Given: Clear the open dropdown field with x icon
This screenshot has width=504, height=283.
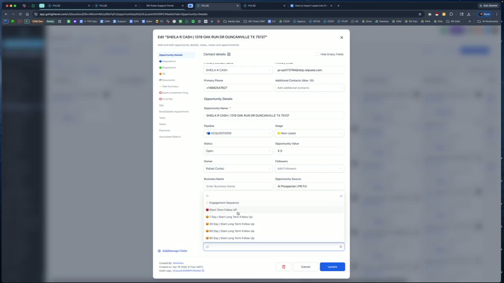Looking at the screenshot, I should [341, 247].
